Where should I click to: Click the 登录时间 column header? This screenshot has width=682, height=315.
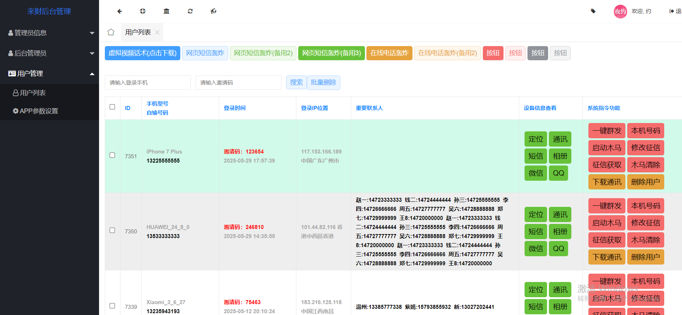[x=235, y=108]
